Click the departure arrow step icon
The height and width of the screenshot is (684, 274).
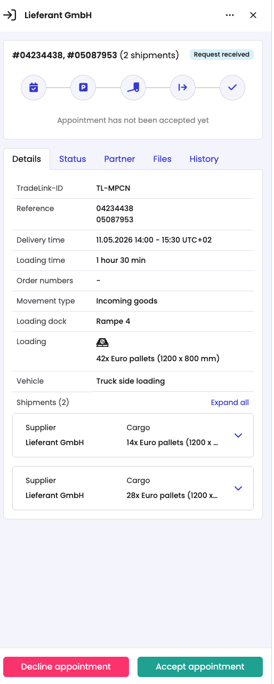coord(183,87)
